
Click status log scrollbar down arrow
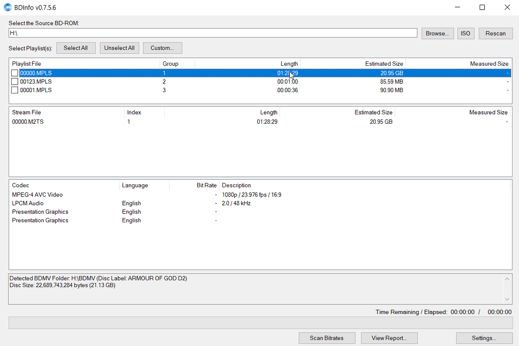507,299
